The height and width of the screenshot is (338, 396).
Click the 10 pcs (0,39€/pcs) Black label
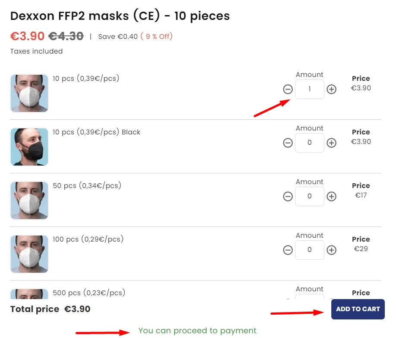[x=97, y=132]
